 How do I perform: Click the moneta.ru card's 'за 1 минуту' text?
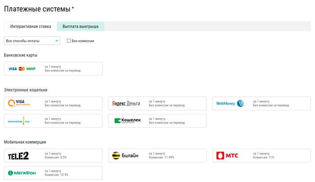point(53,119)
